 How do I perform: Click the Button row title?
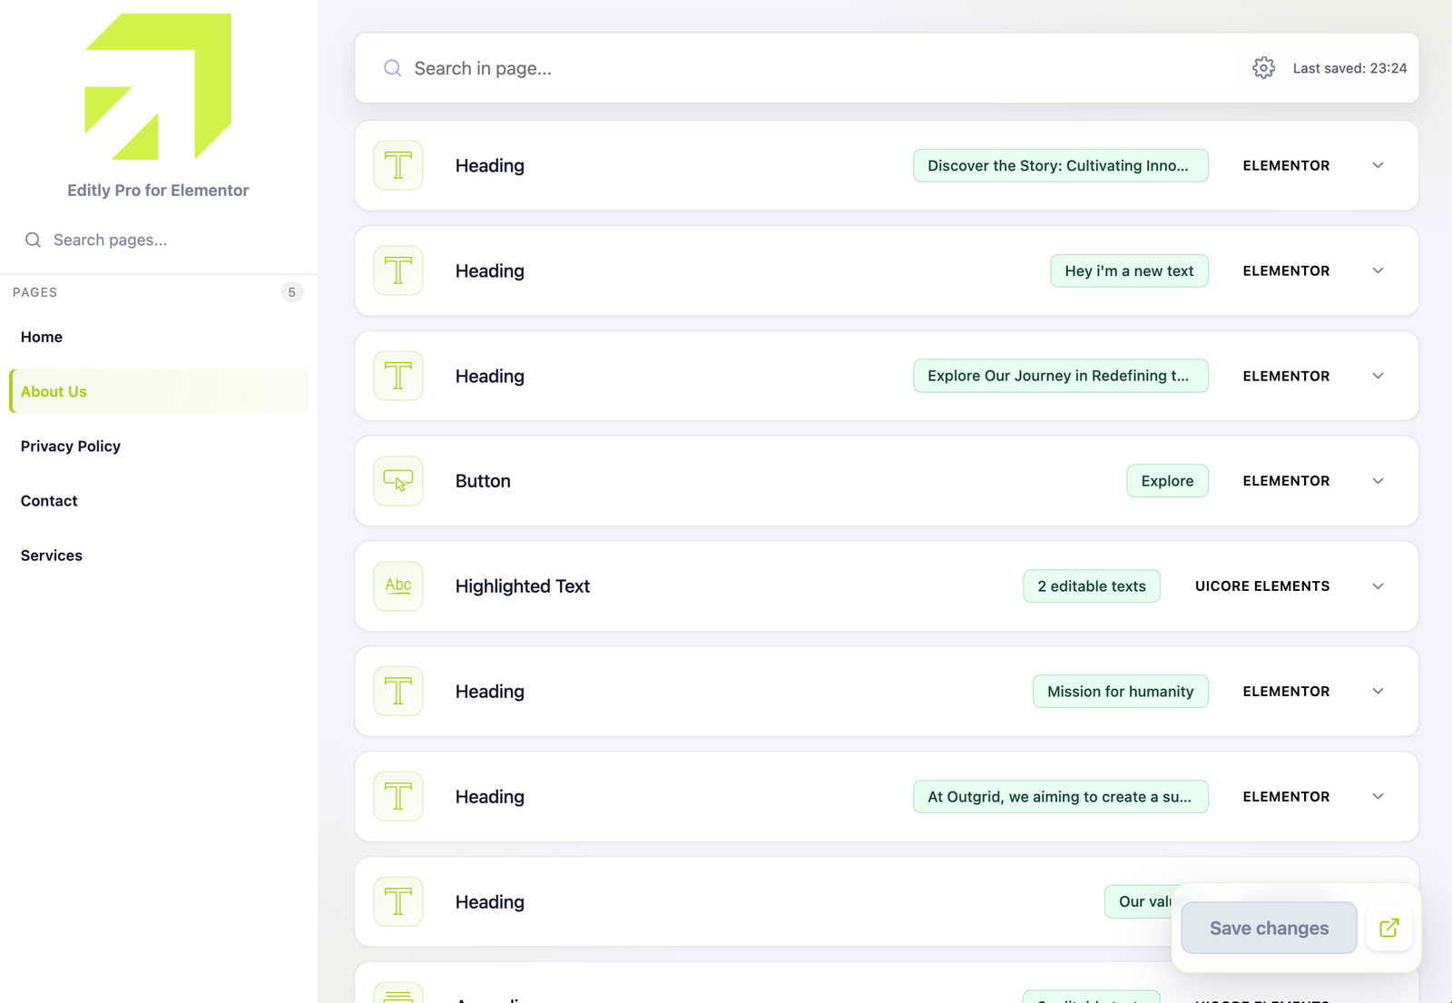pos(483,481)
